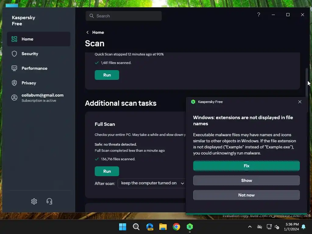Open help with the question mark icon
This screenshot has width=312, height=234.
258,15
